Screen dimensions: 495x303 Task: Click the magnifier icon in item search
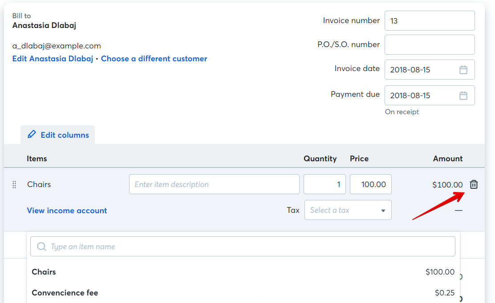pyautogui.click(x=41, y=246)
